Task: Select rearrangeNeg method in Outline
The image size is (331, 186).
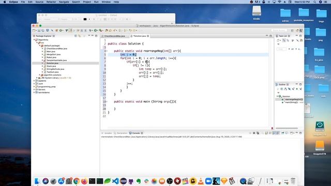Action: pyautogui.click(x=294, y=99)
